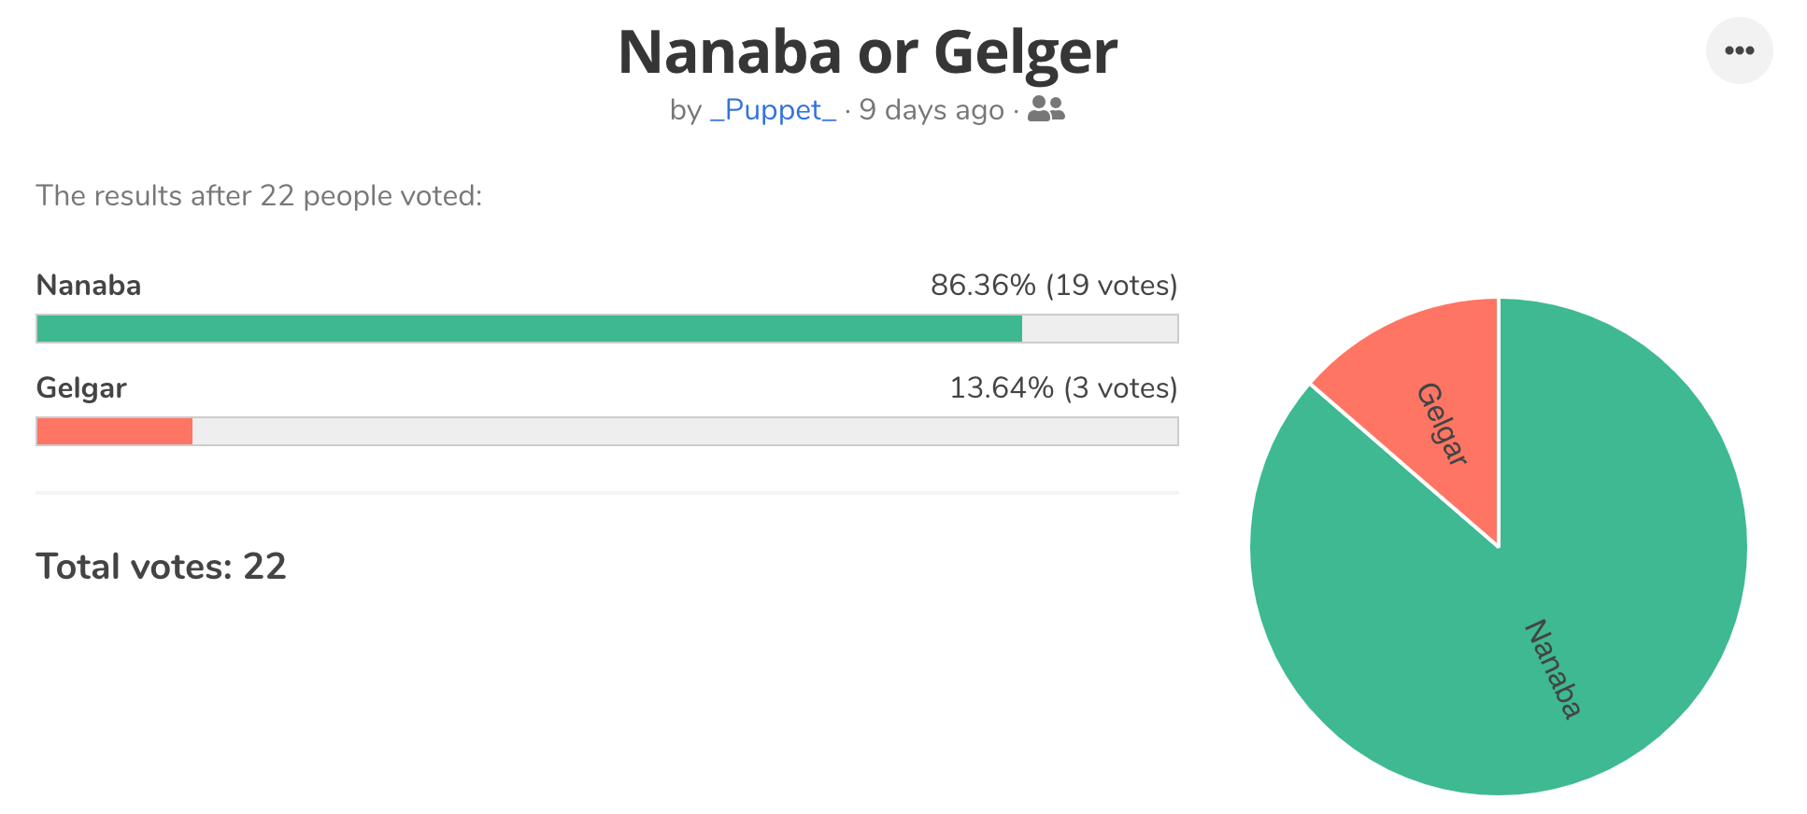This screenshot has height=814, width=1807.
Task: Click the 13.64% (3 votes) text
Action: (x=1063, y=387)
